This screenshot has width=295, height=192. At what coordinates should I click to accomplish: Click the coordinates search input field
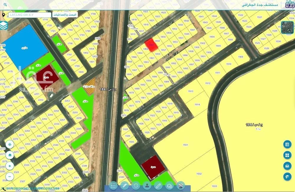29,15
